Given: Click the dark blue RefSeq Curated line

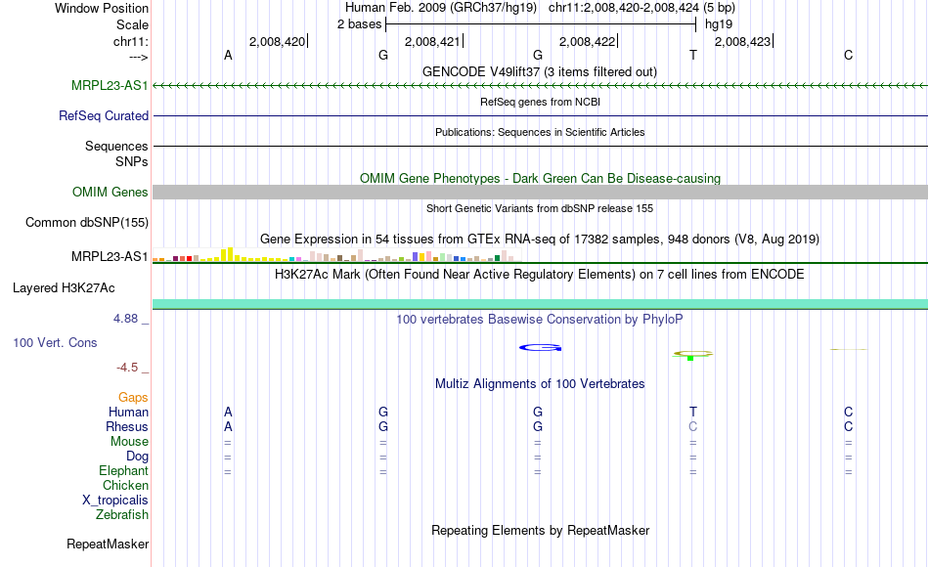Looking at the screenshot, I should point(541,115).
